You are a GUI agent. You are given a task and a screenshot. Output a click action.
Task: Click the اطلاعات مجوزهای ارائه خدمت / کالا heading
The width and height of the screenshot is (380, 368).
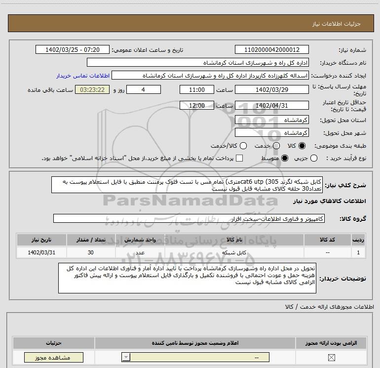[x=329, y=307]
